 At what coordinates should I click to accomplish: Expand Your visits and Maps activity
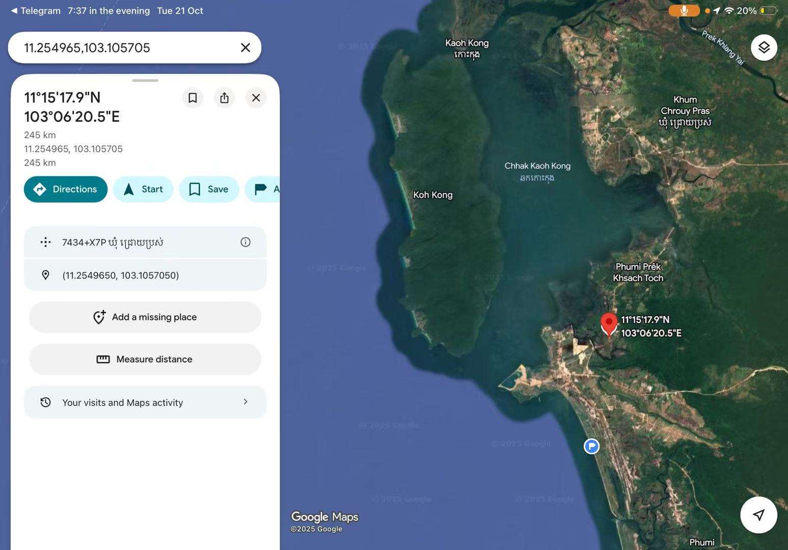click(145, 402)
